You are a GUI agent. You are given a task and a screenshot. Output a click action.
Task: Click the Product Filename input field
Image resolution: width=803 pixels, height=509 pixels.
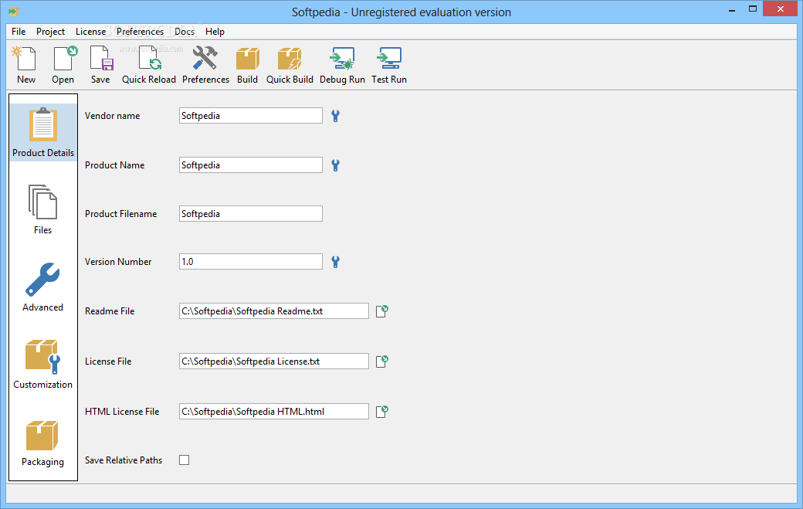click(x=251, y=213)
